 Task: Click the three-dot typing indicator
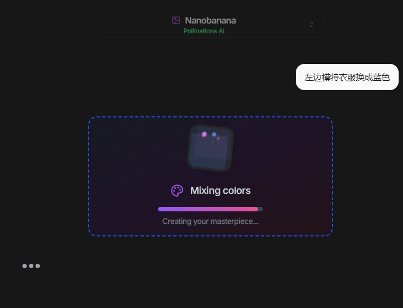(x=31, y=266)
